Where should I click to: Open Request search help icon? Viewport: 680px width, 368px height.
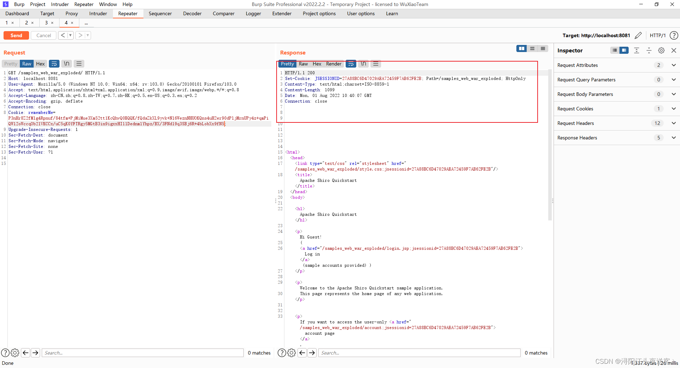pos(5,353)
